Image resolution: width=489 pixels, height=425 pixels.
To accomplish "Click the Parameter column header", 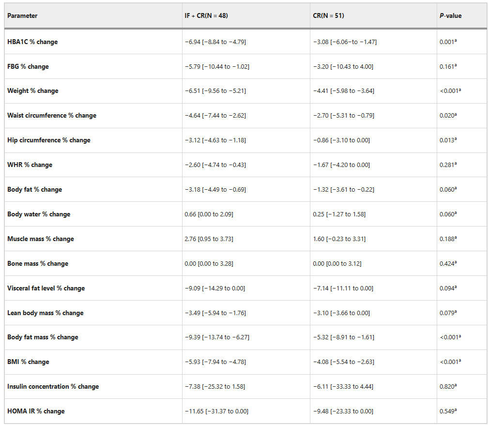I will pos(22,15).
